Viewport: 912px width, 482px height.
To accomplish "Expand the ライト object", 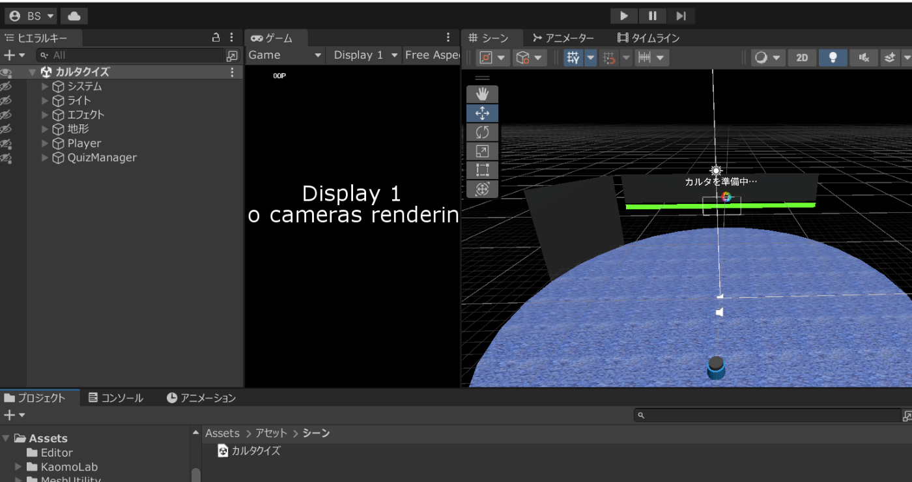I will pyautogui.click(x=45, y=100).
